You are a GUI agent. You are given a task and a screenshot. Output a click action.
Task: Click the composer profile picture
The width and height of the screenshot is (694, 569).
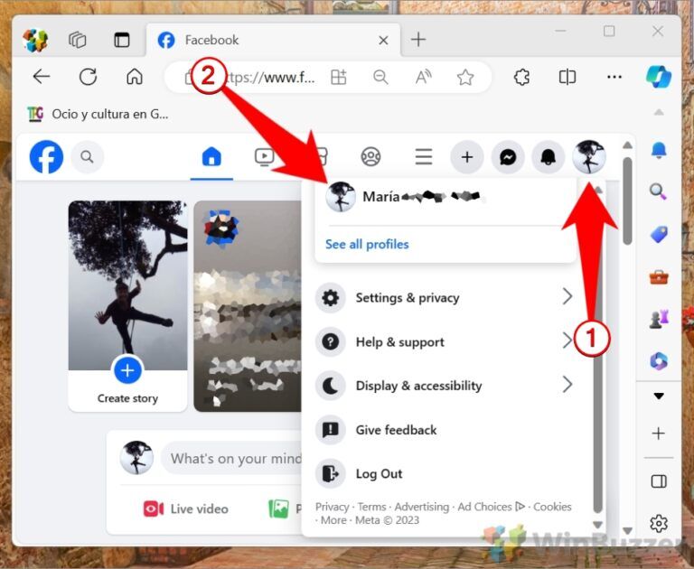(x=136, y=458)
